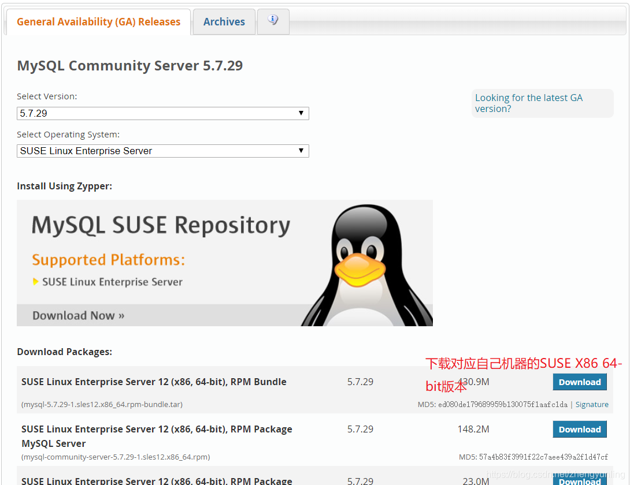The image size is (630, 485).
Task: Select the mysql-community-server-5.7.29-1.sles12.x86_64.rpm filename text
Action: [x=116, y=457]
